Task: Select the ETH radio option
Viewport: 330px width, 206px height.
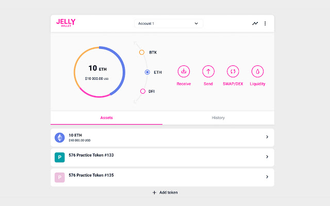Action: [x=147, y=72]
